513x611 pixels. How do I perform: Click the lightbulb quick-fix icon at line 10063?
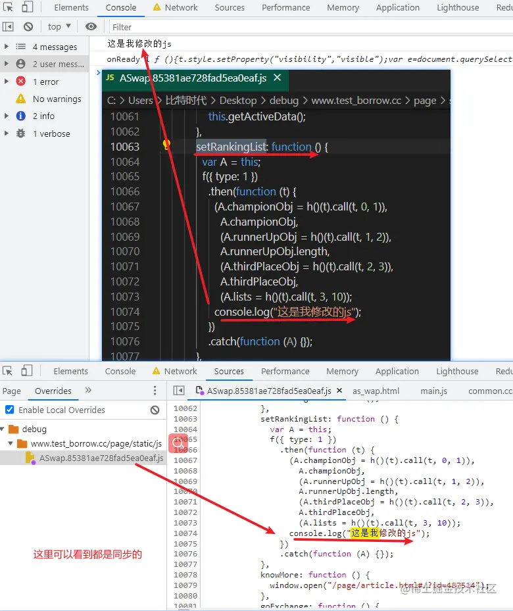(166, 145)
